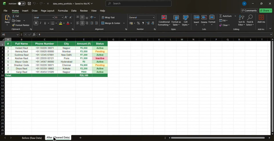This screenshot has width=274, height=141.
Task: Expand the Name Box dropdown arrow
Action: pos(18,34)
